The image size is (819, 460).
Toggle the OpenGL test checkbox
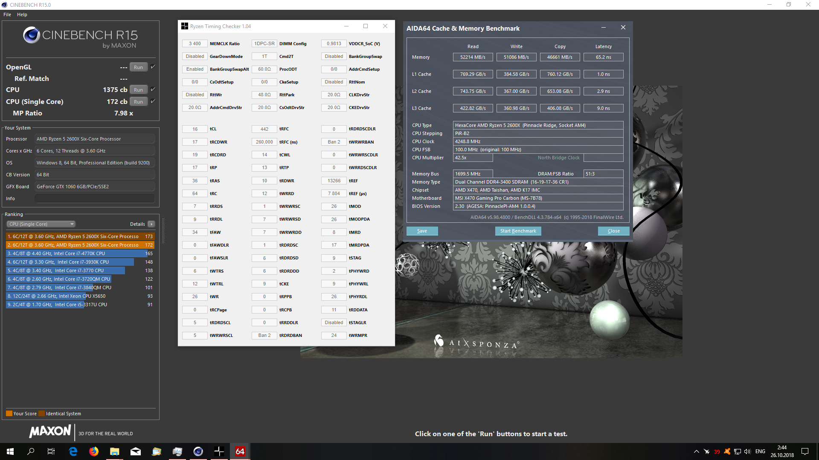153,67
